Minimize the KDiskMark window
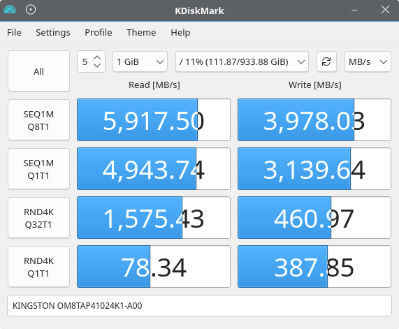This screenshot has height=329, width=399. click(354, 10)
